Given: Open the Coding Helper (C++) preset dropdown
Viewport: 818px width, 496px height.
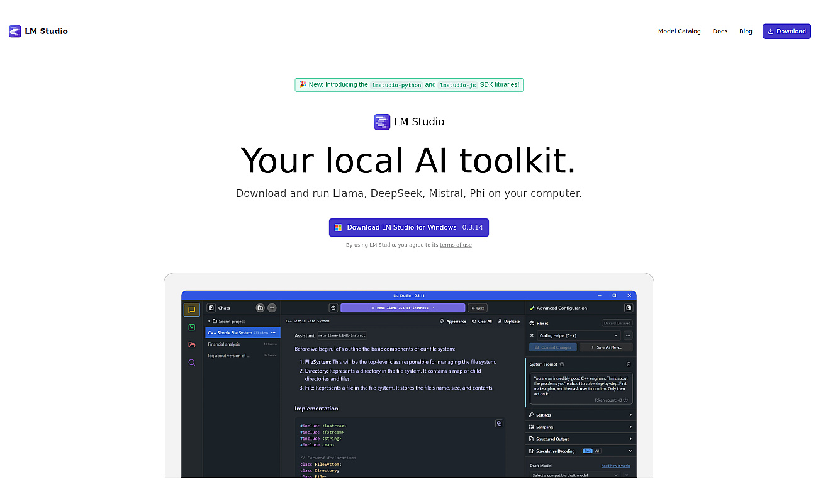Looking at the screenshot, I should coord(579,335).
